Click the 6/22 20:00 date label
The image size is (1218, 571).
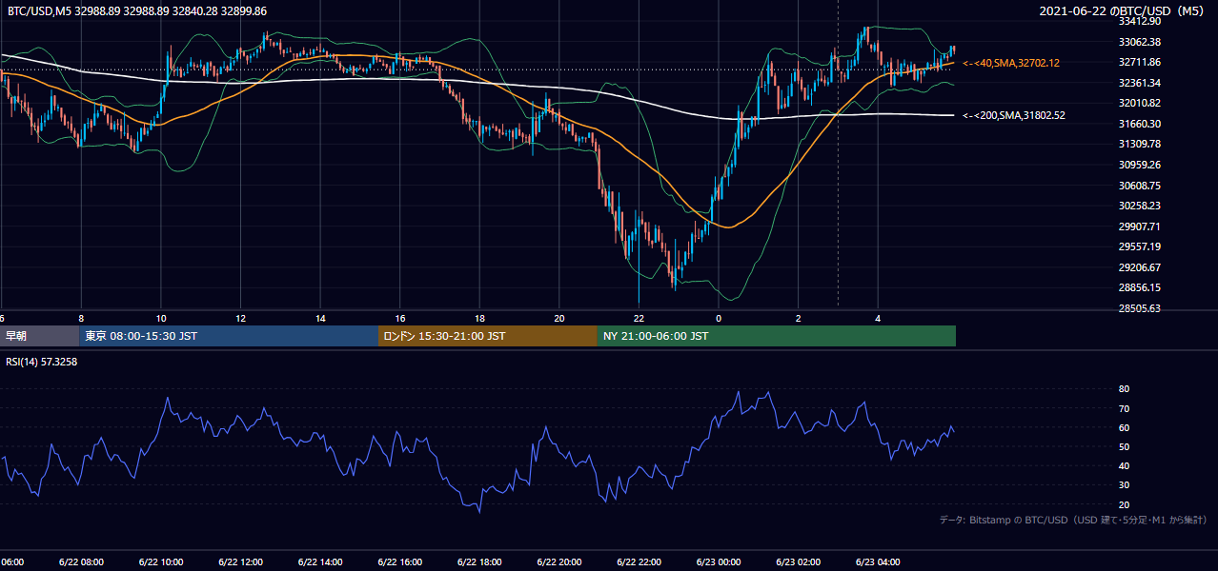(559, 562)
